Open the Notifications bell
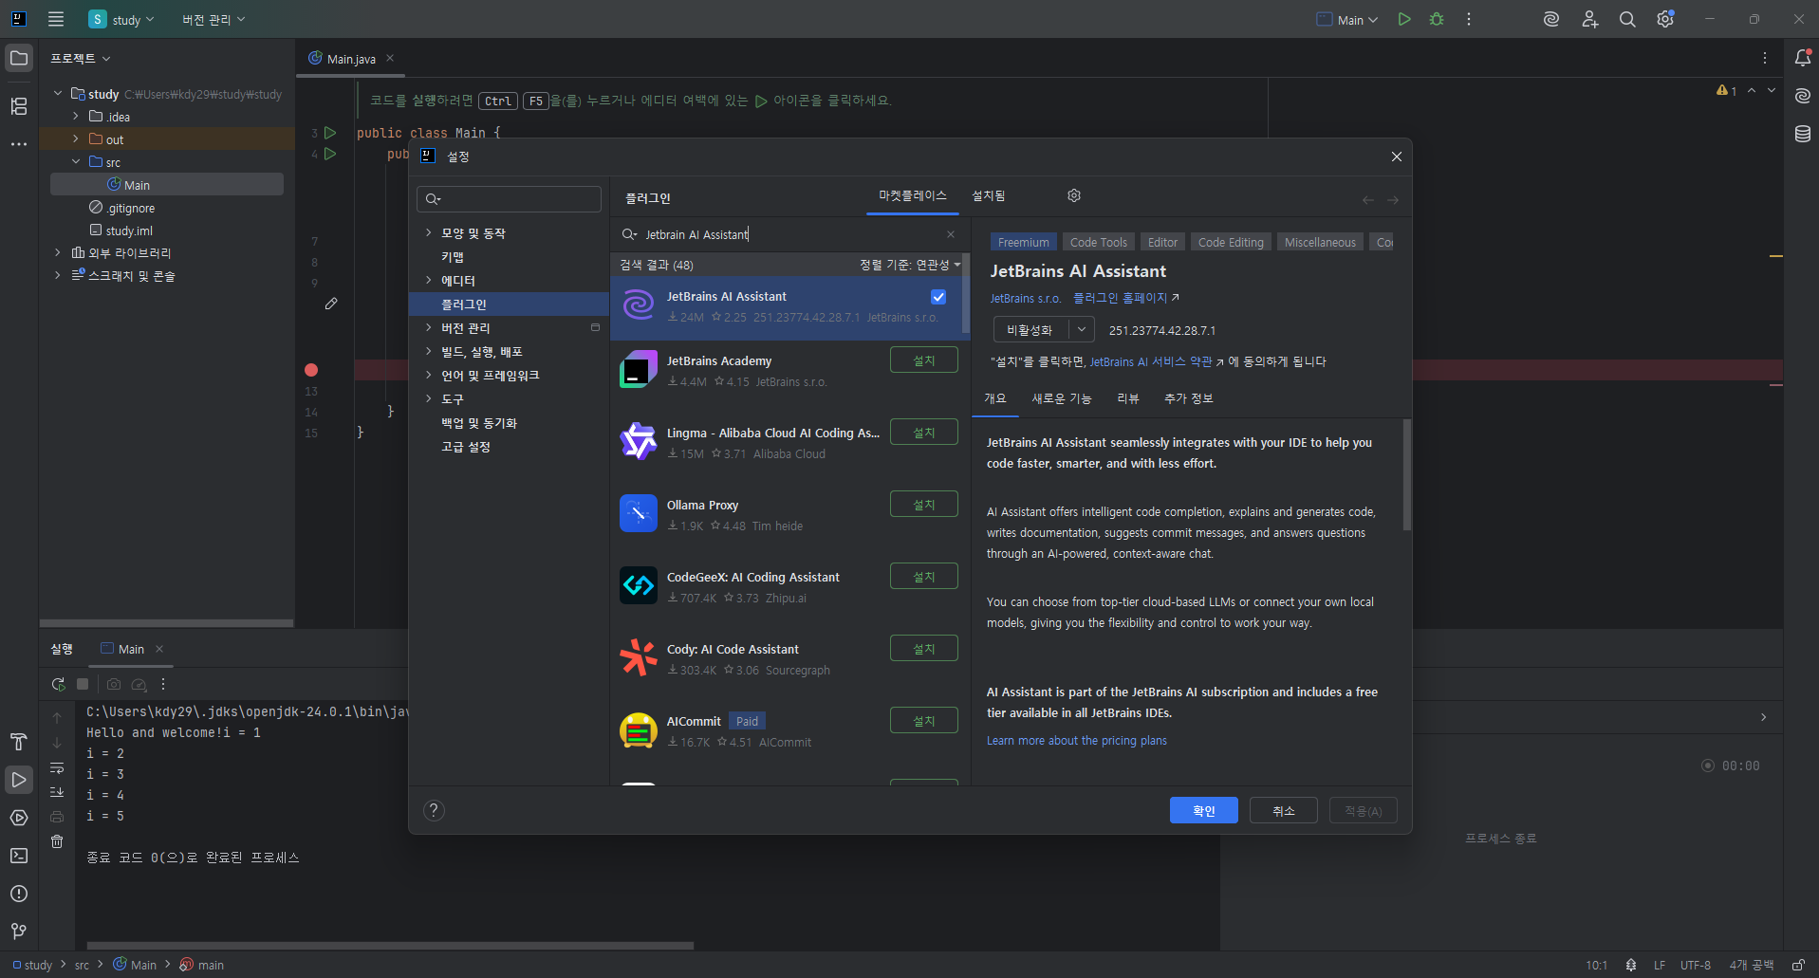This screenshot has height=978, width=1819. tap(1803, 58)
